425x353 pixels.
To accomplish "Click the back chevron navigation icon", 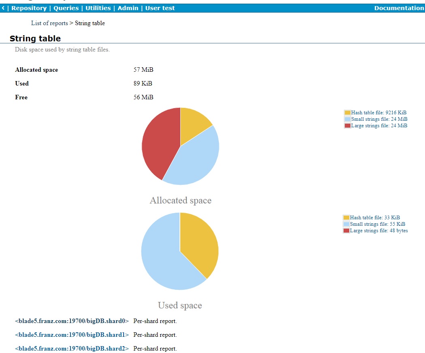I will tap(4, 8).
